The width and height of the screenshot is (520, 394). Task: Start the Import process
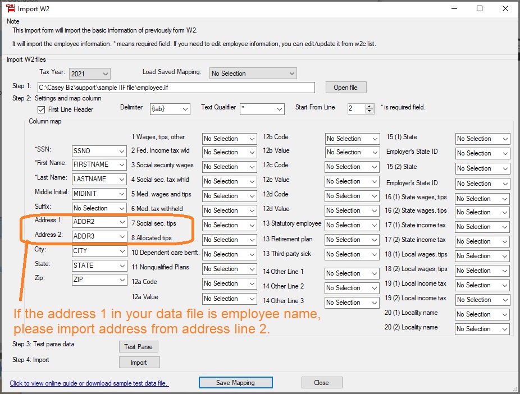point(139,362)
